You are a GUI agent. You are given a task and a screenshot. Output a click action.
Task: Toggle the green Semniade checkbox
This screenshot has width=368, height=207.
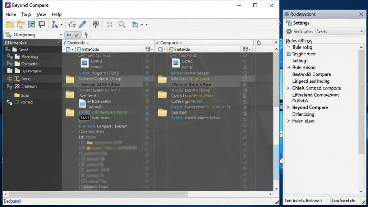[x=79, y=49]
